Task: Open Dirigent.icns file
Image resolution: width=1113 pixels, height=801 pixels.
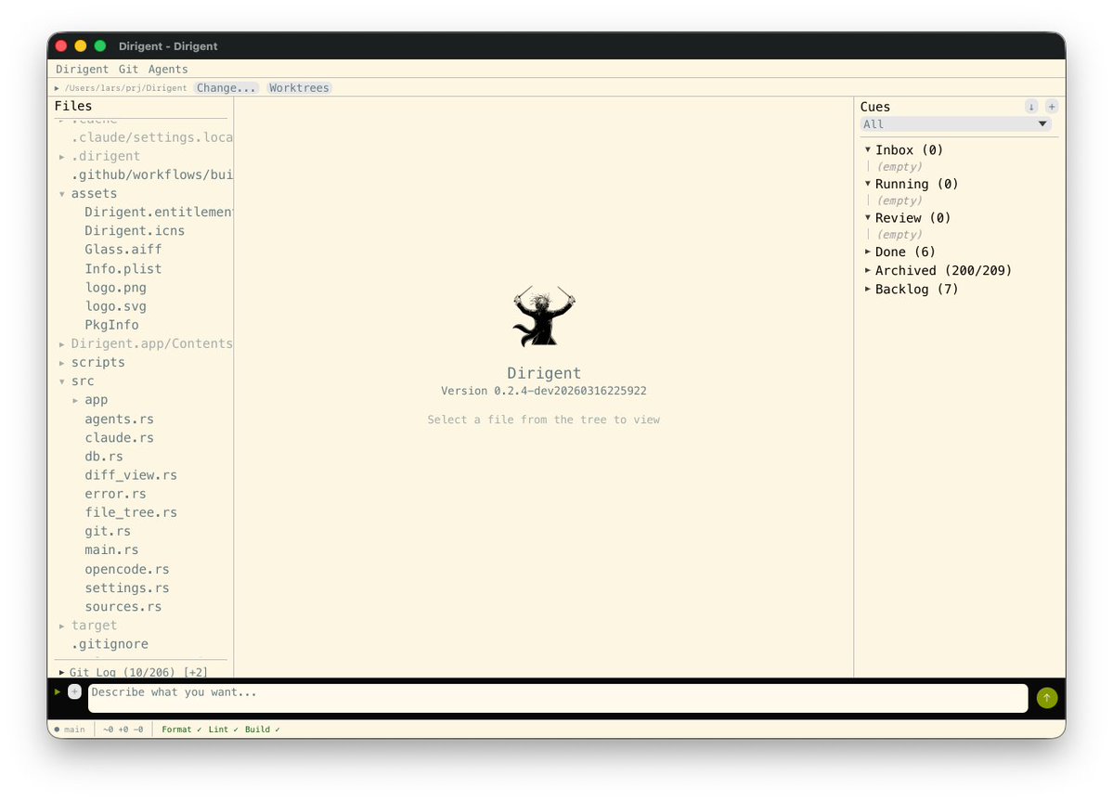Action: coord(135,230)
